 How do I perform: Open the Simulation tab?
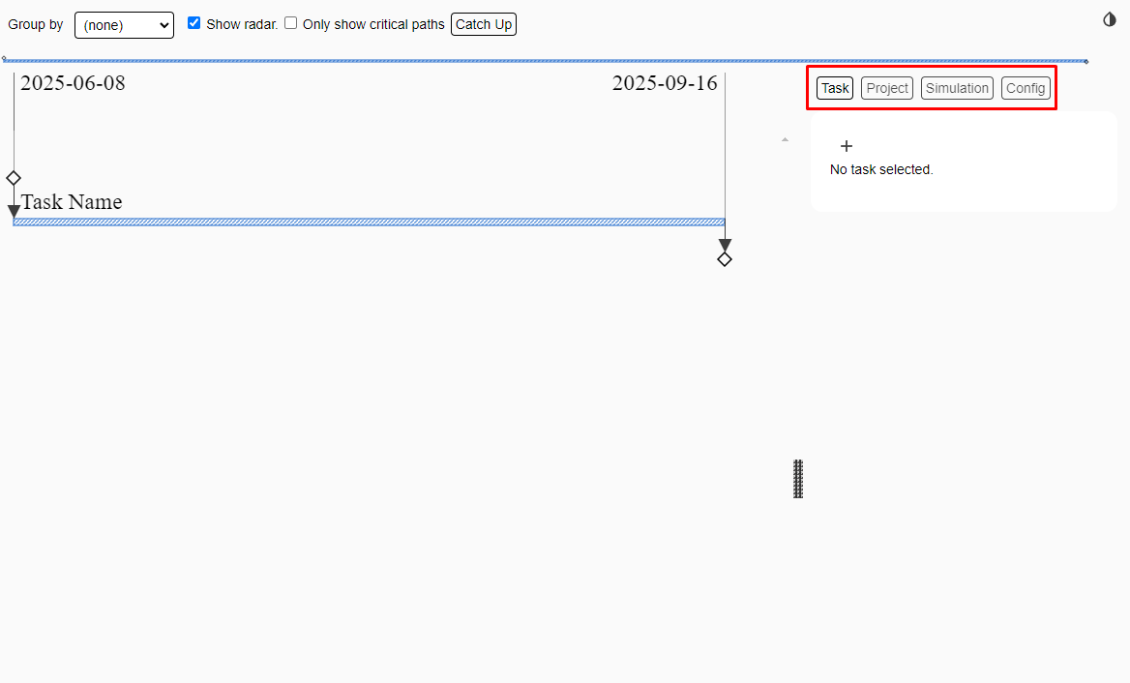957,88
